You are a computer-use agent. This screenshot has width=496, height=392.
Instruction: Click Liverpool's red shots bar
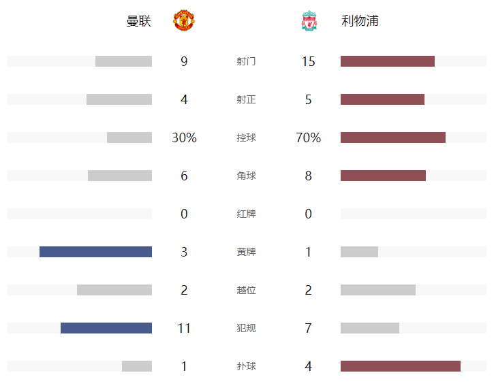[387, 61]
